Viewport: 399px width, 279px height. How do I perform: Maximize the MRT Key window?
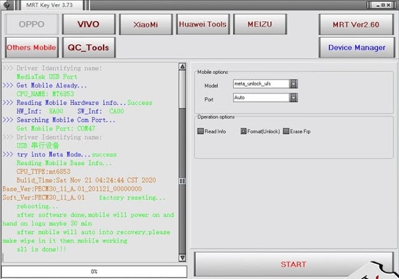(383, 5)
